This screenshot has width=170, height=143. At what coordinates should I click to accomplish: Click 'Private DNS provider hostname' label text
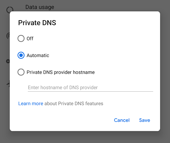click(x=61, y=72)
